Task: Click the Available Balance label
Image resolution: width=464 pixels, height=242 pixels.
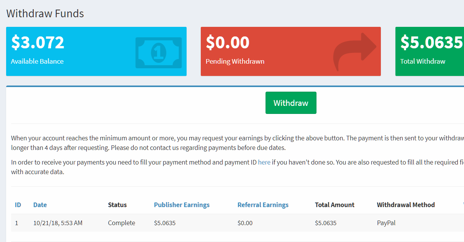Action: (37, 61)
